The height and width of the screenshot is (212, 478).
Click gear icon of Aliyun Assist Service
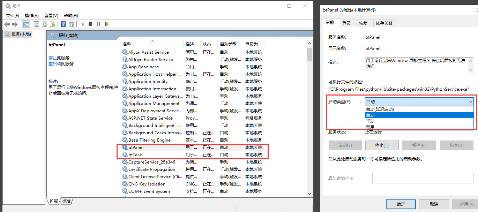click(x=125, y=52)
